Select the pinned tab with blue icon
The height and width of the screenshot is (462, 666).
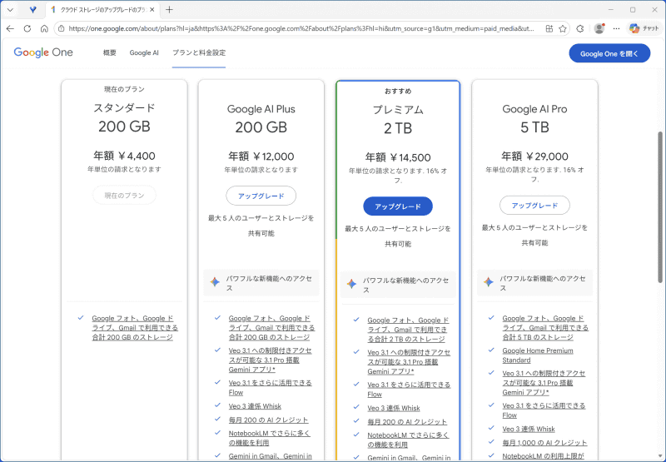tap(32, 9)
